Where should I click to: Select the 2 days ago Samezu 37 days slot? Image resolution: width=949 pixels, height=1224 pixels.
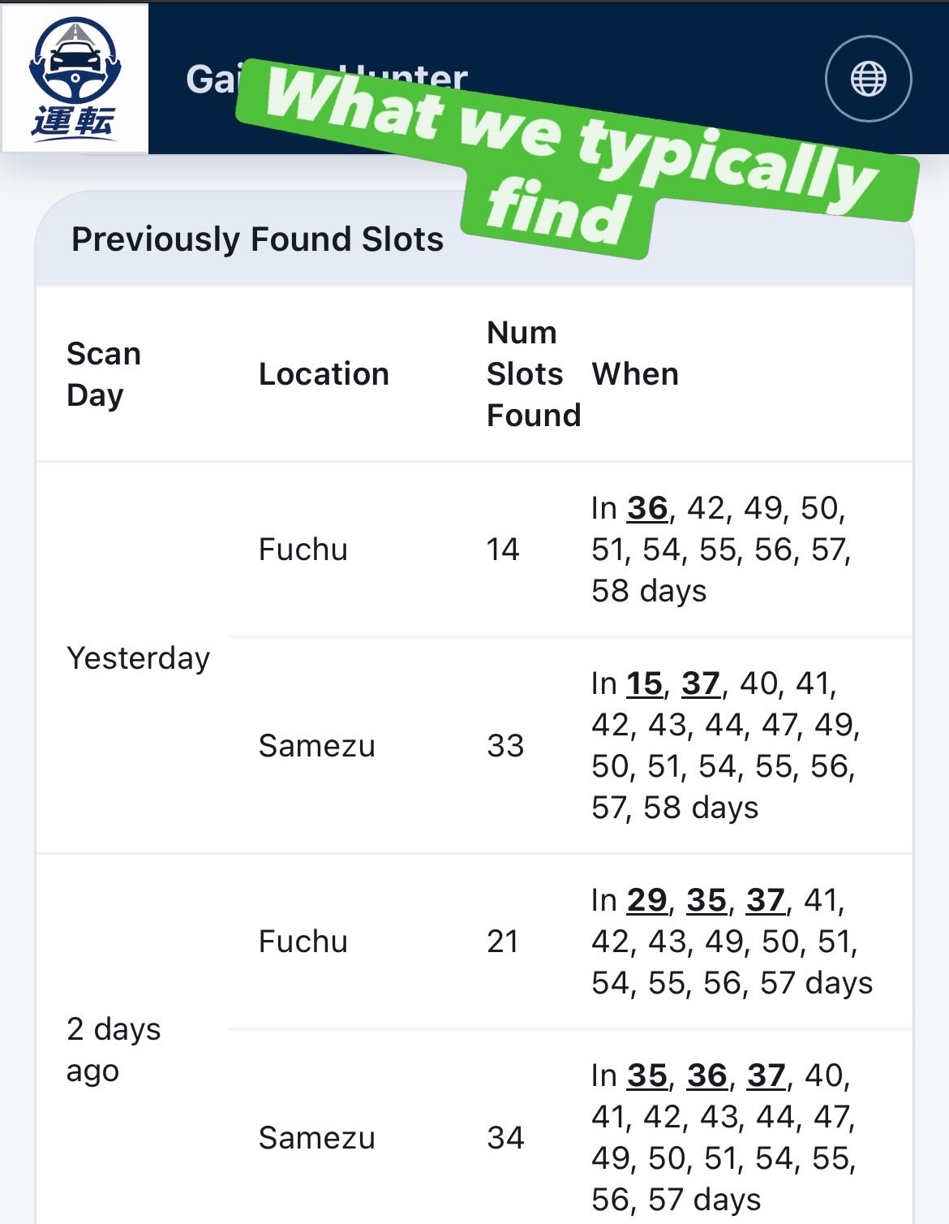pos(766,1075)
